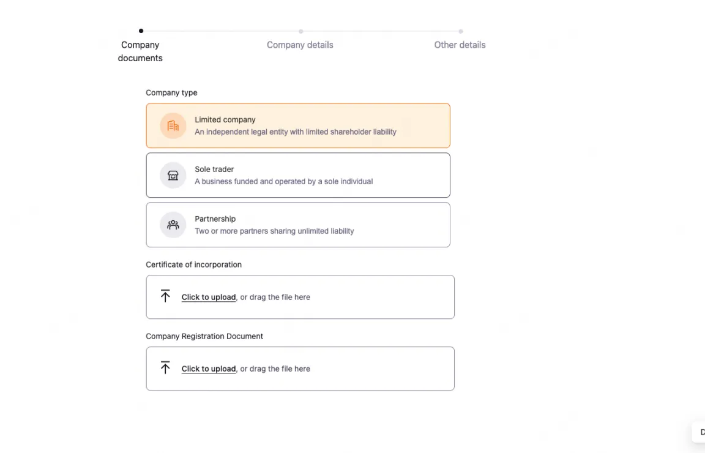Viewport: 705px width, 453px height.
Task: Click the last progress dot above Other details
Action: (x=461, y=31)
